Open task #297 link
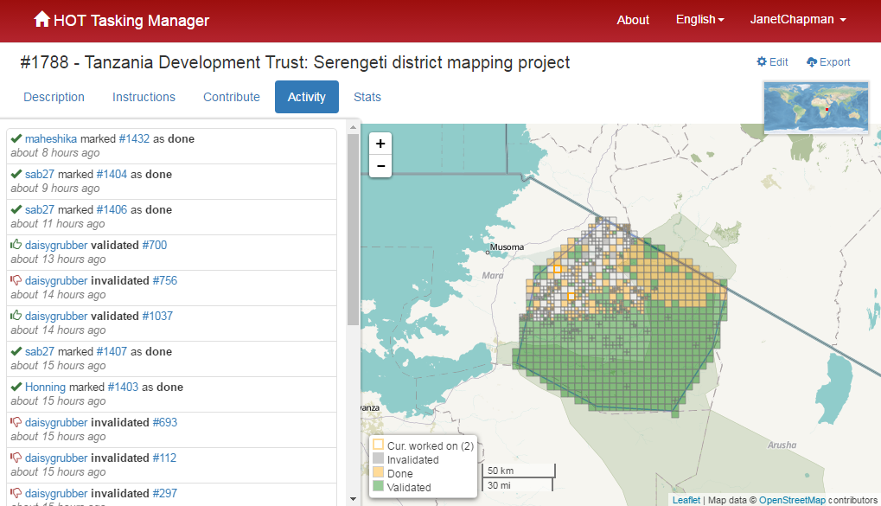Screen dimensions: 881x506 (164, 493)
